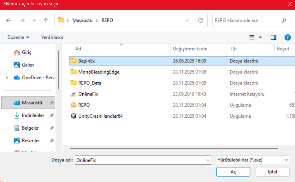
Task: Click the REPO game icon
Action: point(74,105)
